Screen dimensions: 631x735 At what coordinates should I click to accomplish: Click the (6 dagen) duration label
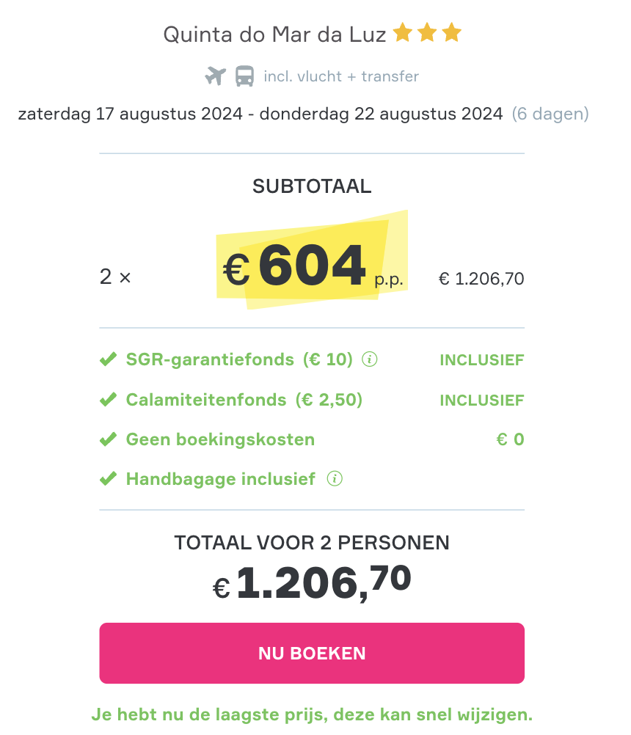(x=550, y=114)
